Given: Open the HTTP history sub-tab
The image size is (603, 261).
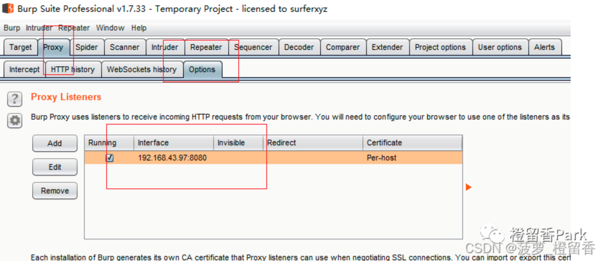Looking at the screenshot, I should click(73, 70).
